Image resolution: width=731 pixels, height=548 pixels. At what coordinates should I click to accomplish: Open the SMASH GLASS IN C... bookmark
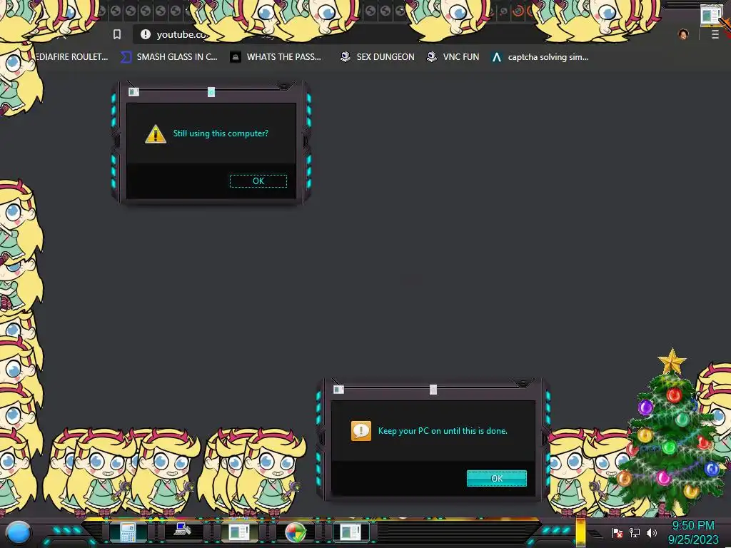(x=168, y=57)
